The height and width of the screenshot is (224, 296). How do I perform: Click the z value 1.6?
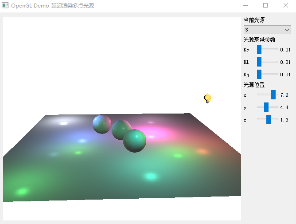click(284, 120)
